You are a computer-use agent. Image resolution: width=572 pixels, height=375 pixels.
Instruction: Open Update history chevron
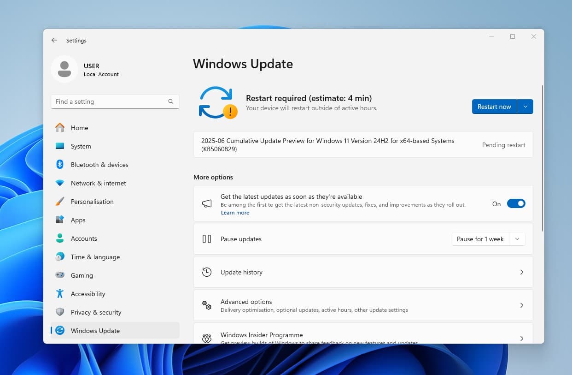tap(522, 272)
